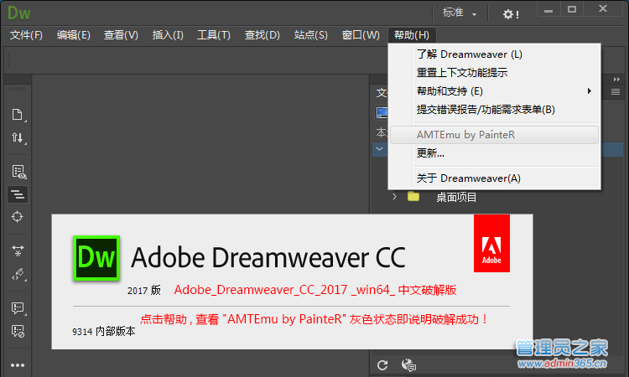Click the Remove Comment icon

pos(18,331)
